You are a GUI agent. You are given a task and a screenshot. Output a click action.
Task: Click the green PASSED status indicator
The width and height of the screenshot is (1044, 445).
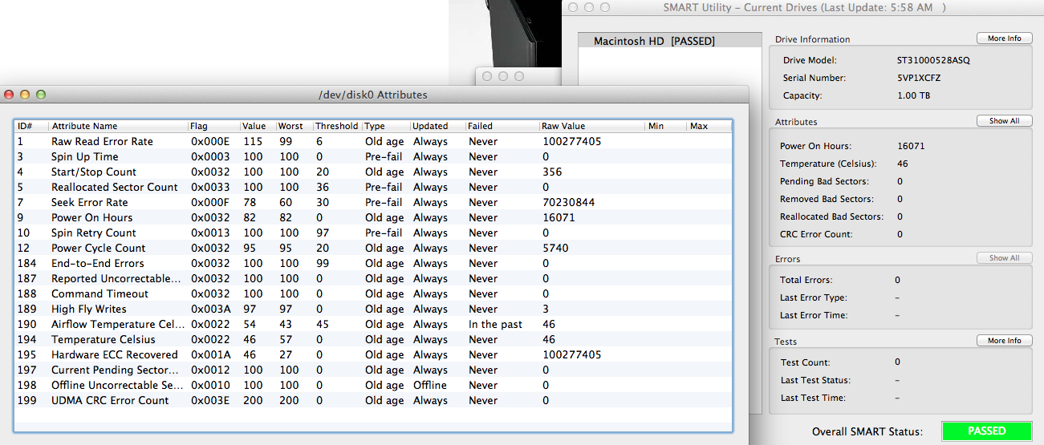pos(986,431)
